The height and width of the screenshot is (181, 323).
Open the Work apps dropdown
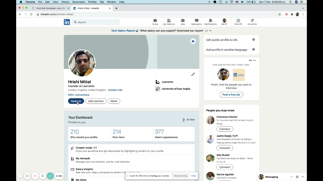[238, 22]
